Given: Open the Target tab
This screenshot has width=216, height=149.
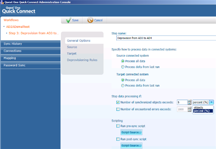Looking at the screenshot, I should (x=71, y=53).
